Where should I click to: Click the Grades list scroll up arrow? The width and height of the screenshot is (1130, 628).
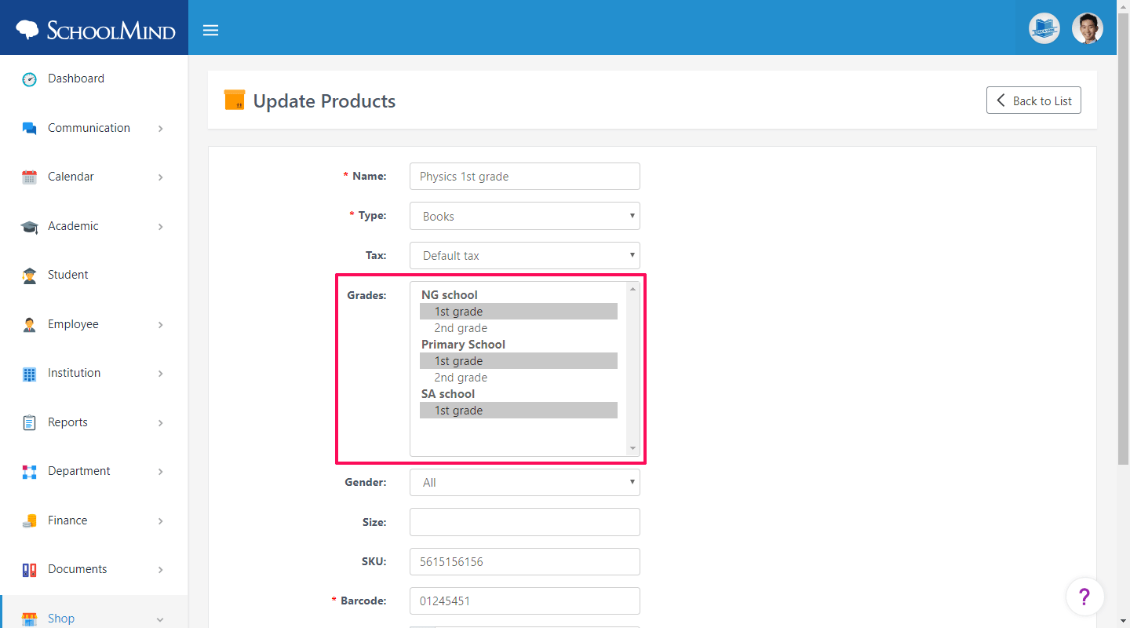click(633, 289)
